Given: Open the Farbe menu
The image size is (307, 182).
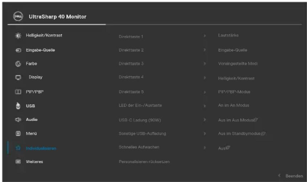Looking at the screenshot, I should click(31, 64).
